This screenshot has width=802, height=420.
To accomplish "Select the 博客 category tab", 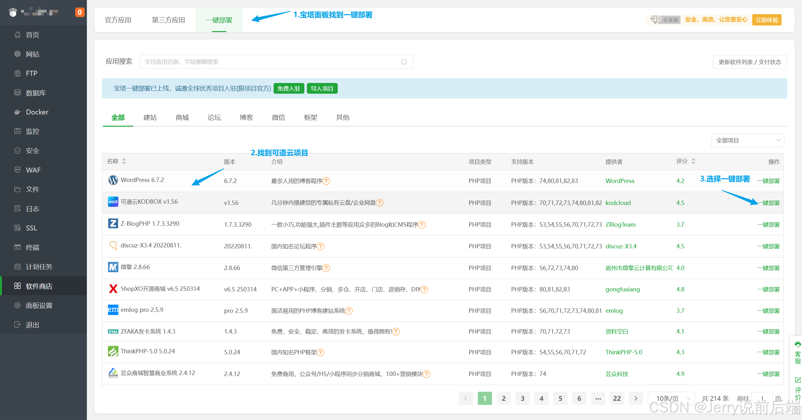I will click(x=246, y=118).
